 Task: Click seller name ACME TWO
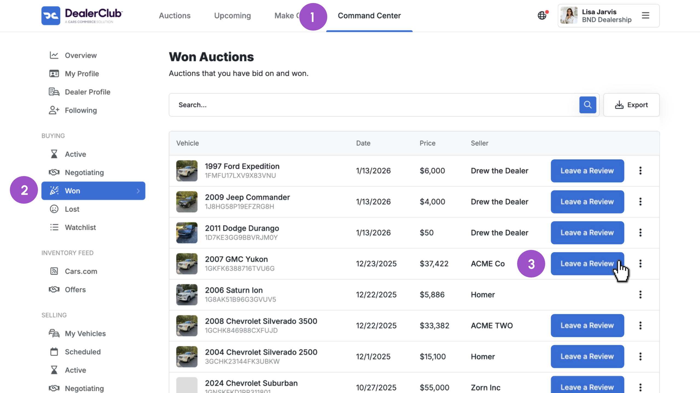492,325
